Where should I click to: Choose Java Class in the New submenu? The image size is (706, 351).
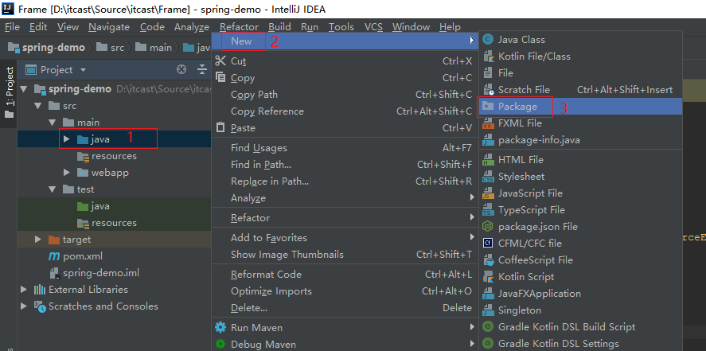coord(521,40)
